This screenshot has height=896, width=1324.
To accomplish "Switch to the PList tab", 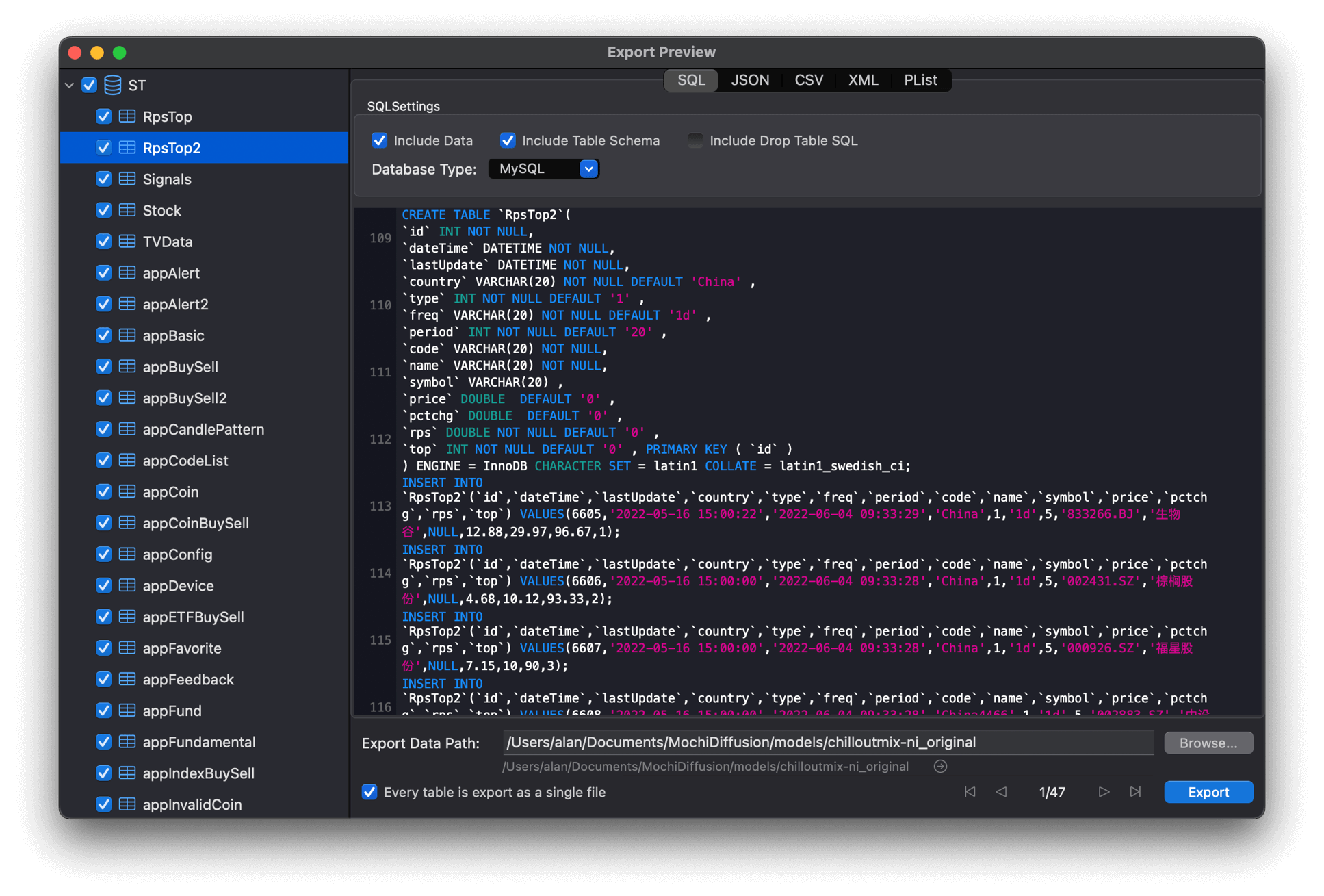I will (x=920, y=80).
